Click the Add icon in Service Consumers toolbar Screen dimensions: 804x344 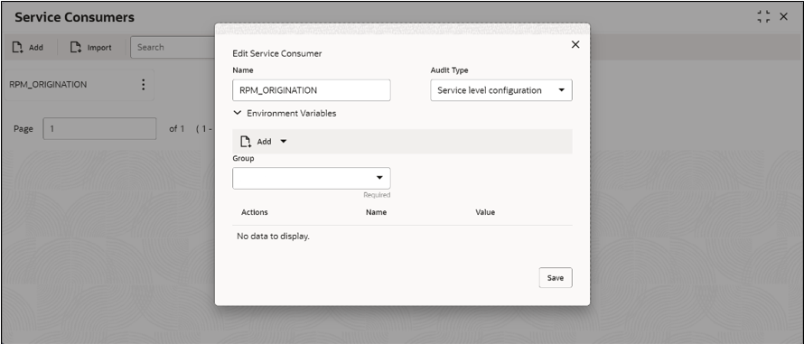[18, 48]
